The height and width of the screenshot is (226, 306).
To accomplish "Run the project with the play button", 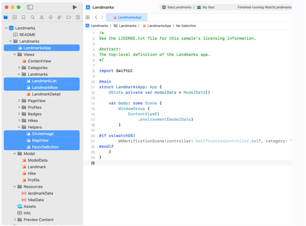I will (x=74, y=7).
